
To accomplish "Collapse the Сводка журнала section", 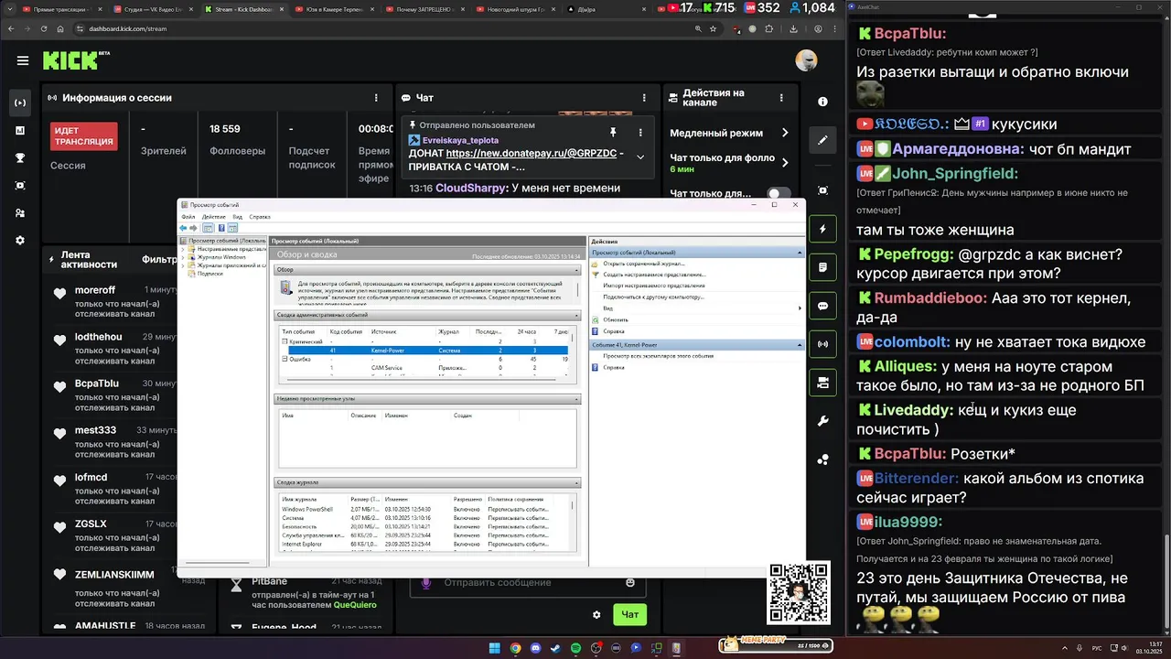I will pyautogui.click(x=576, y=482).
